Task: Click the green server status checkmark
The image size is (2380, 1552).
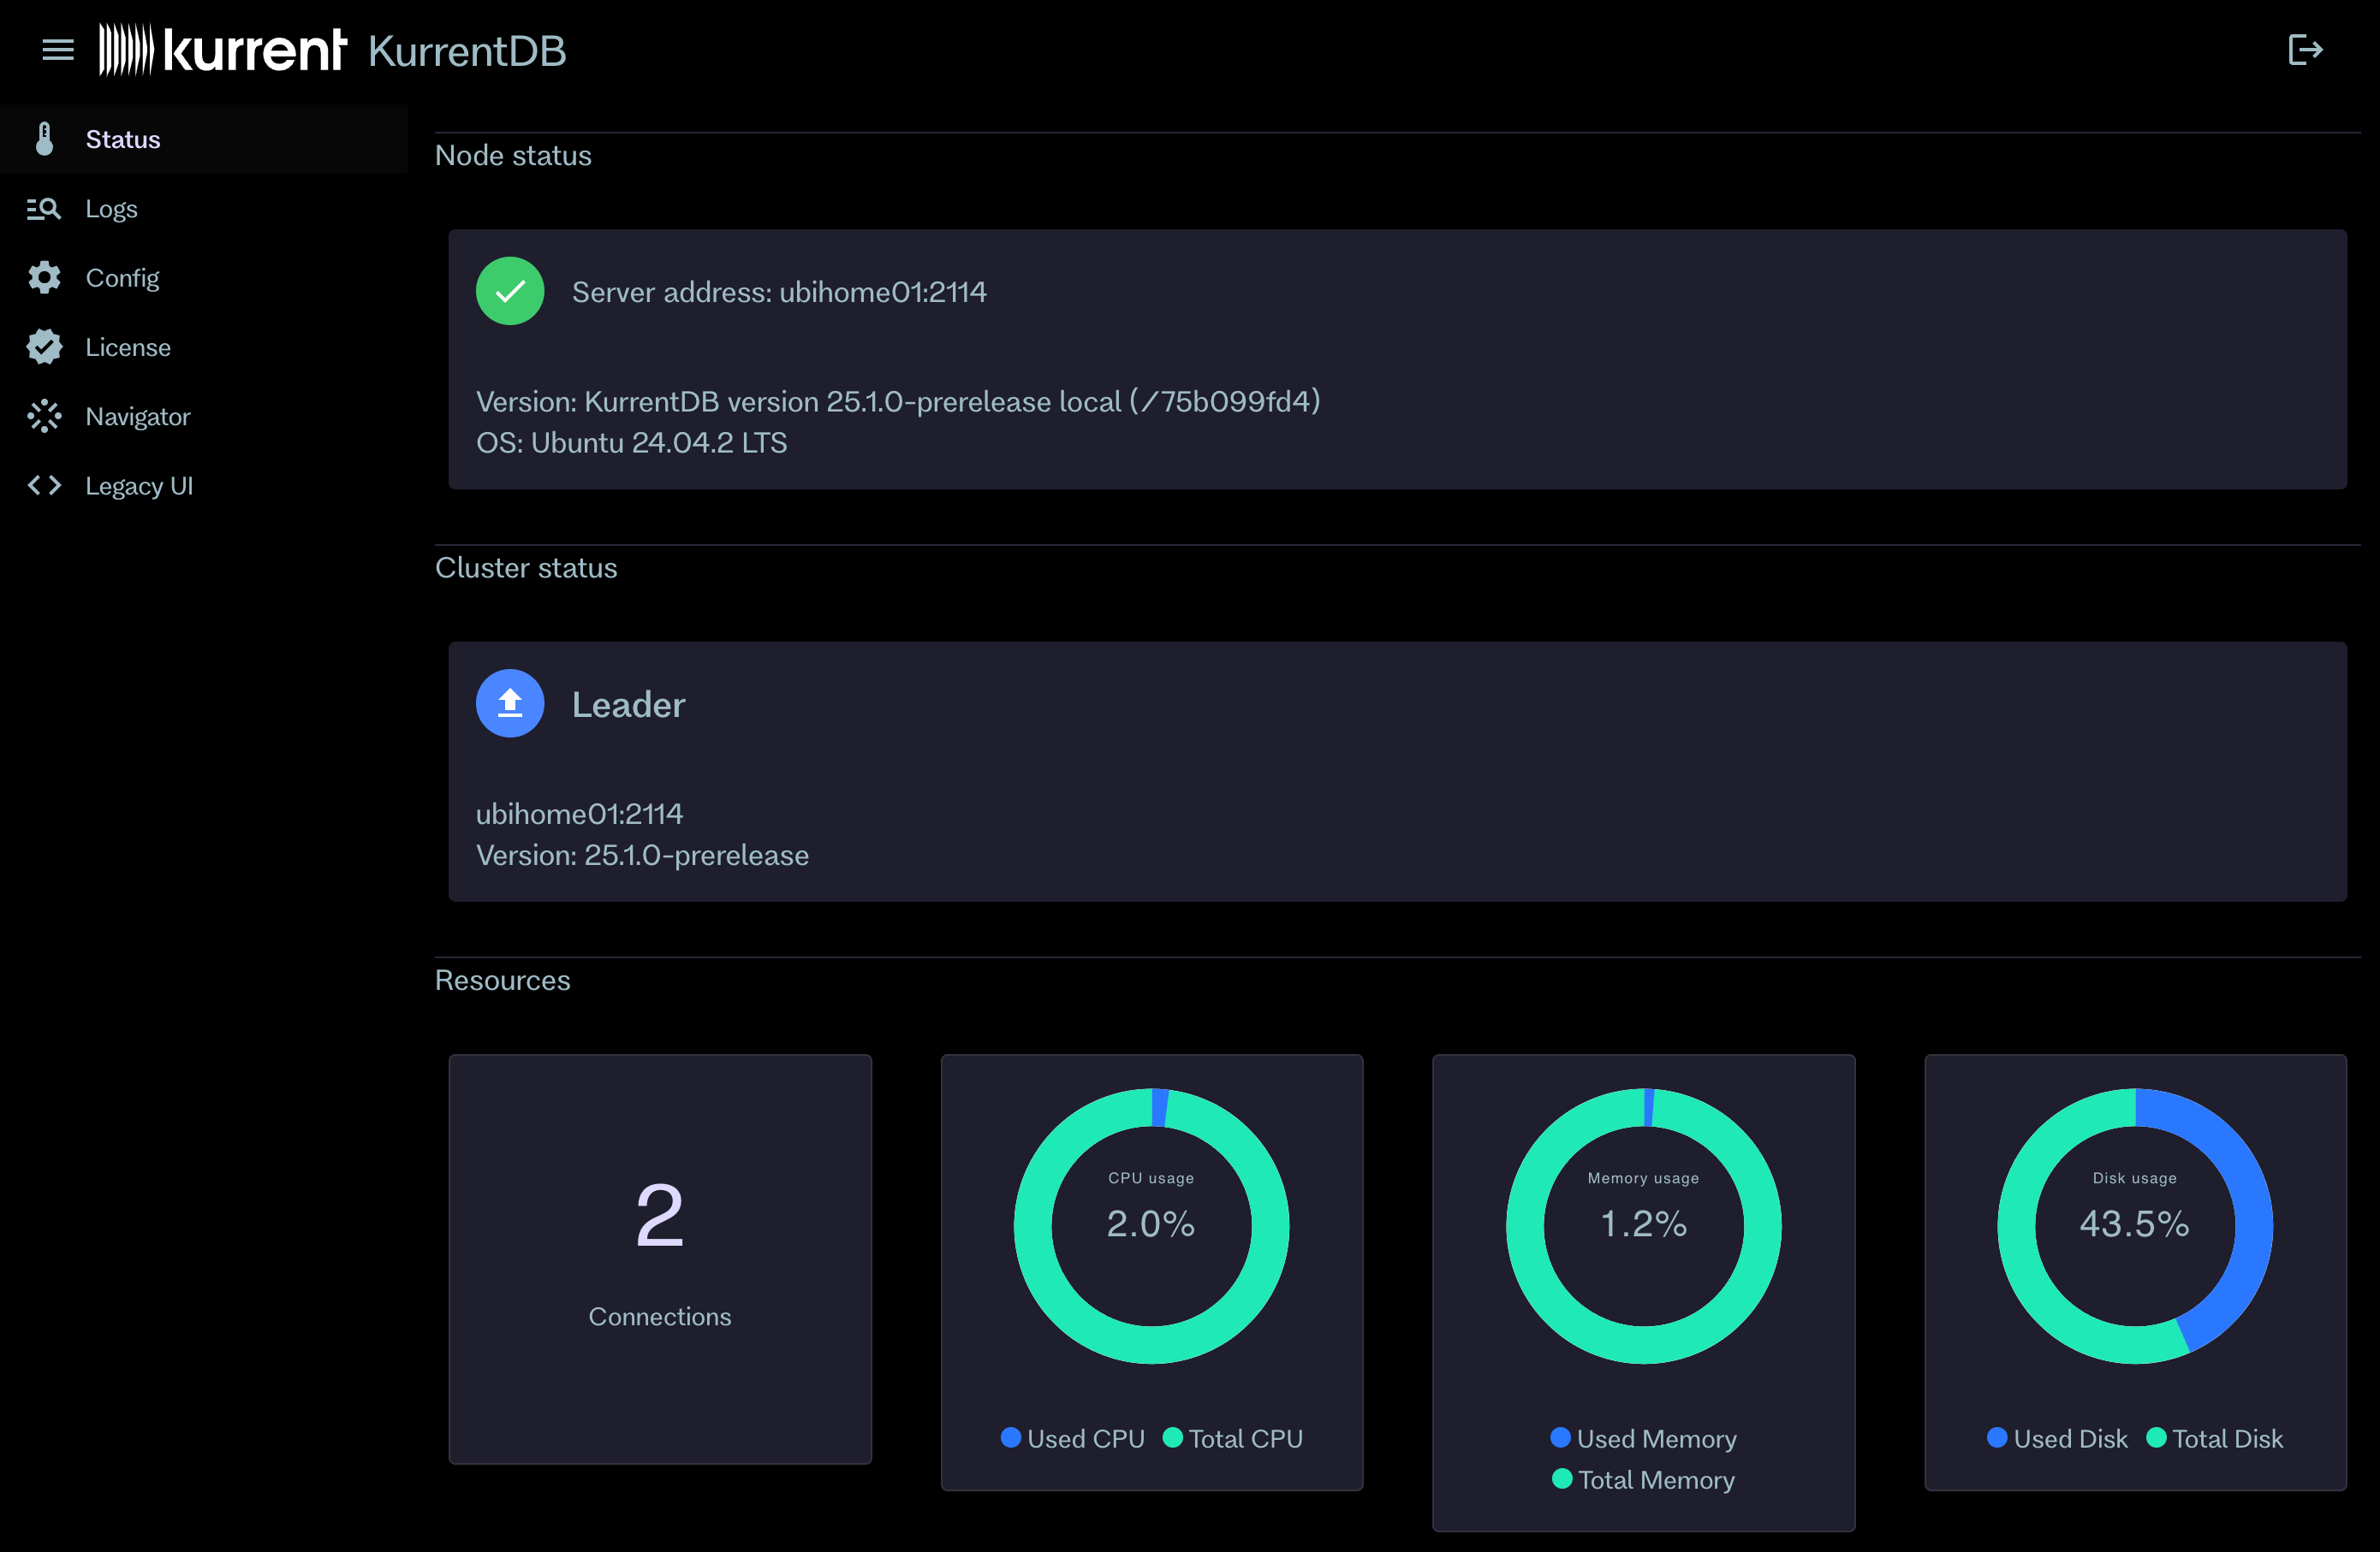Action: coord(510,290)
